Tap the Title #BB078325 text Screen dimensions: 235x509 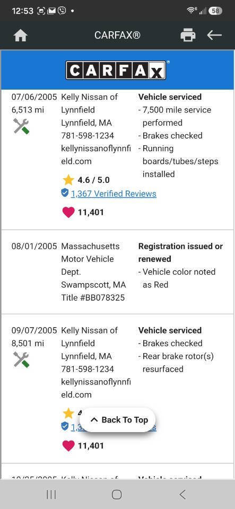(93, 297)
